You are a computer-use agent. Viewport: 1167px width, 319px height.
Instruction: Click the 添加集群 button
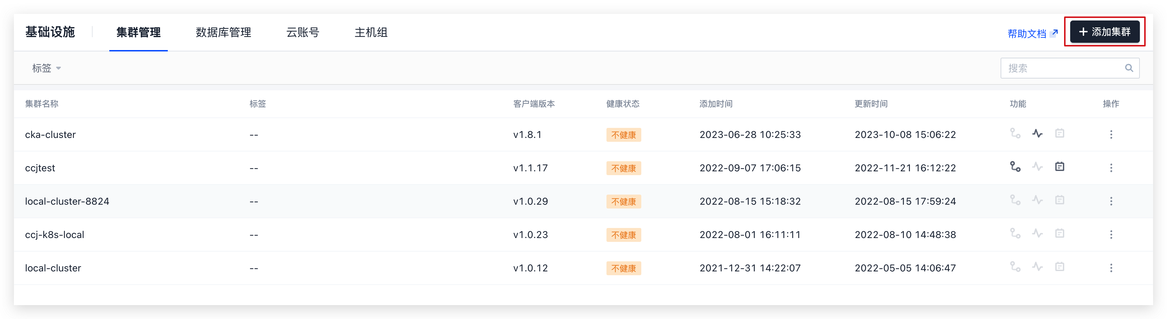(1104, 32)
